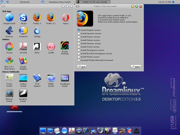Select Install Brazilian Portuguese version
180x135 pixels.
coord(95,53)
